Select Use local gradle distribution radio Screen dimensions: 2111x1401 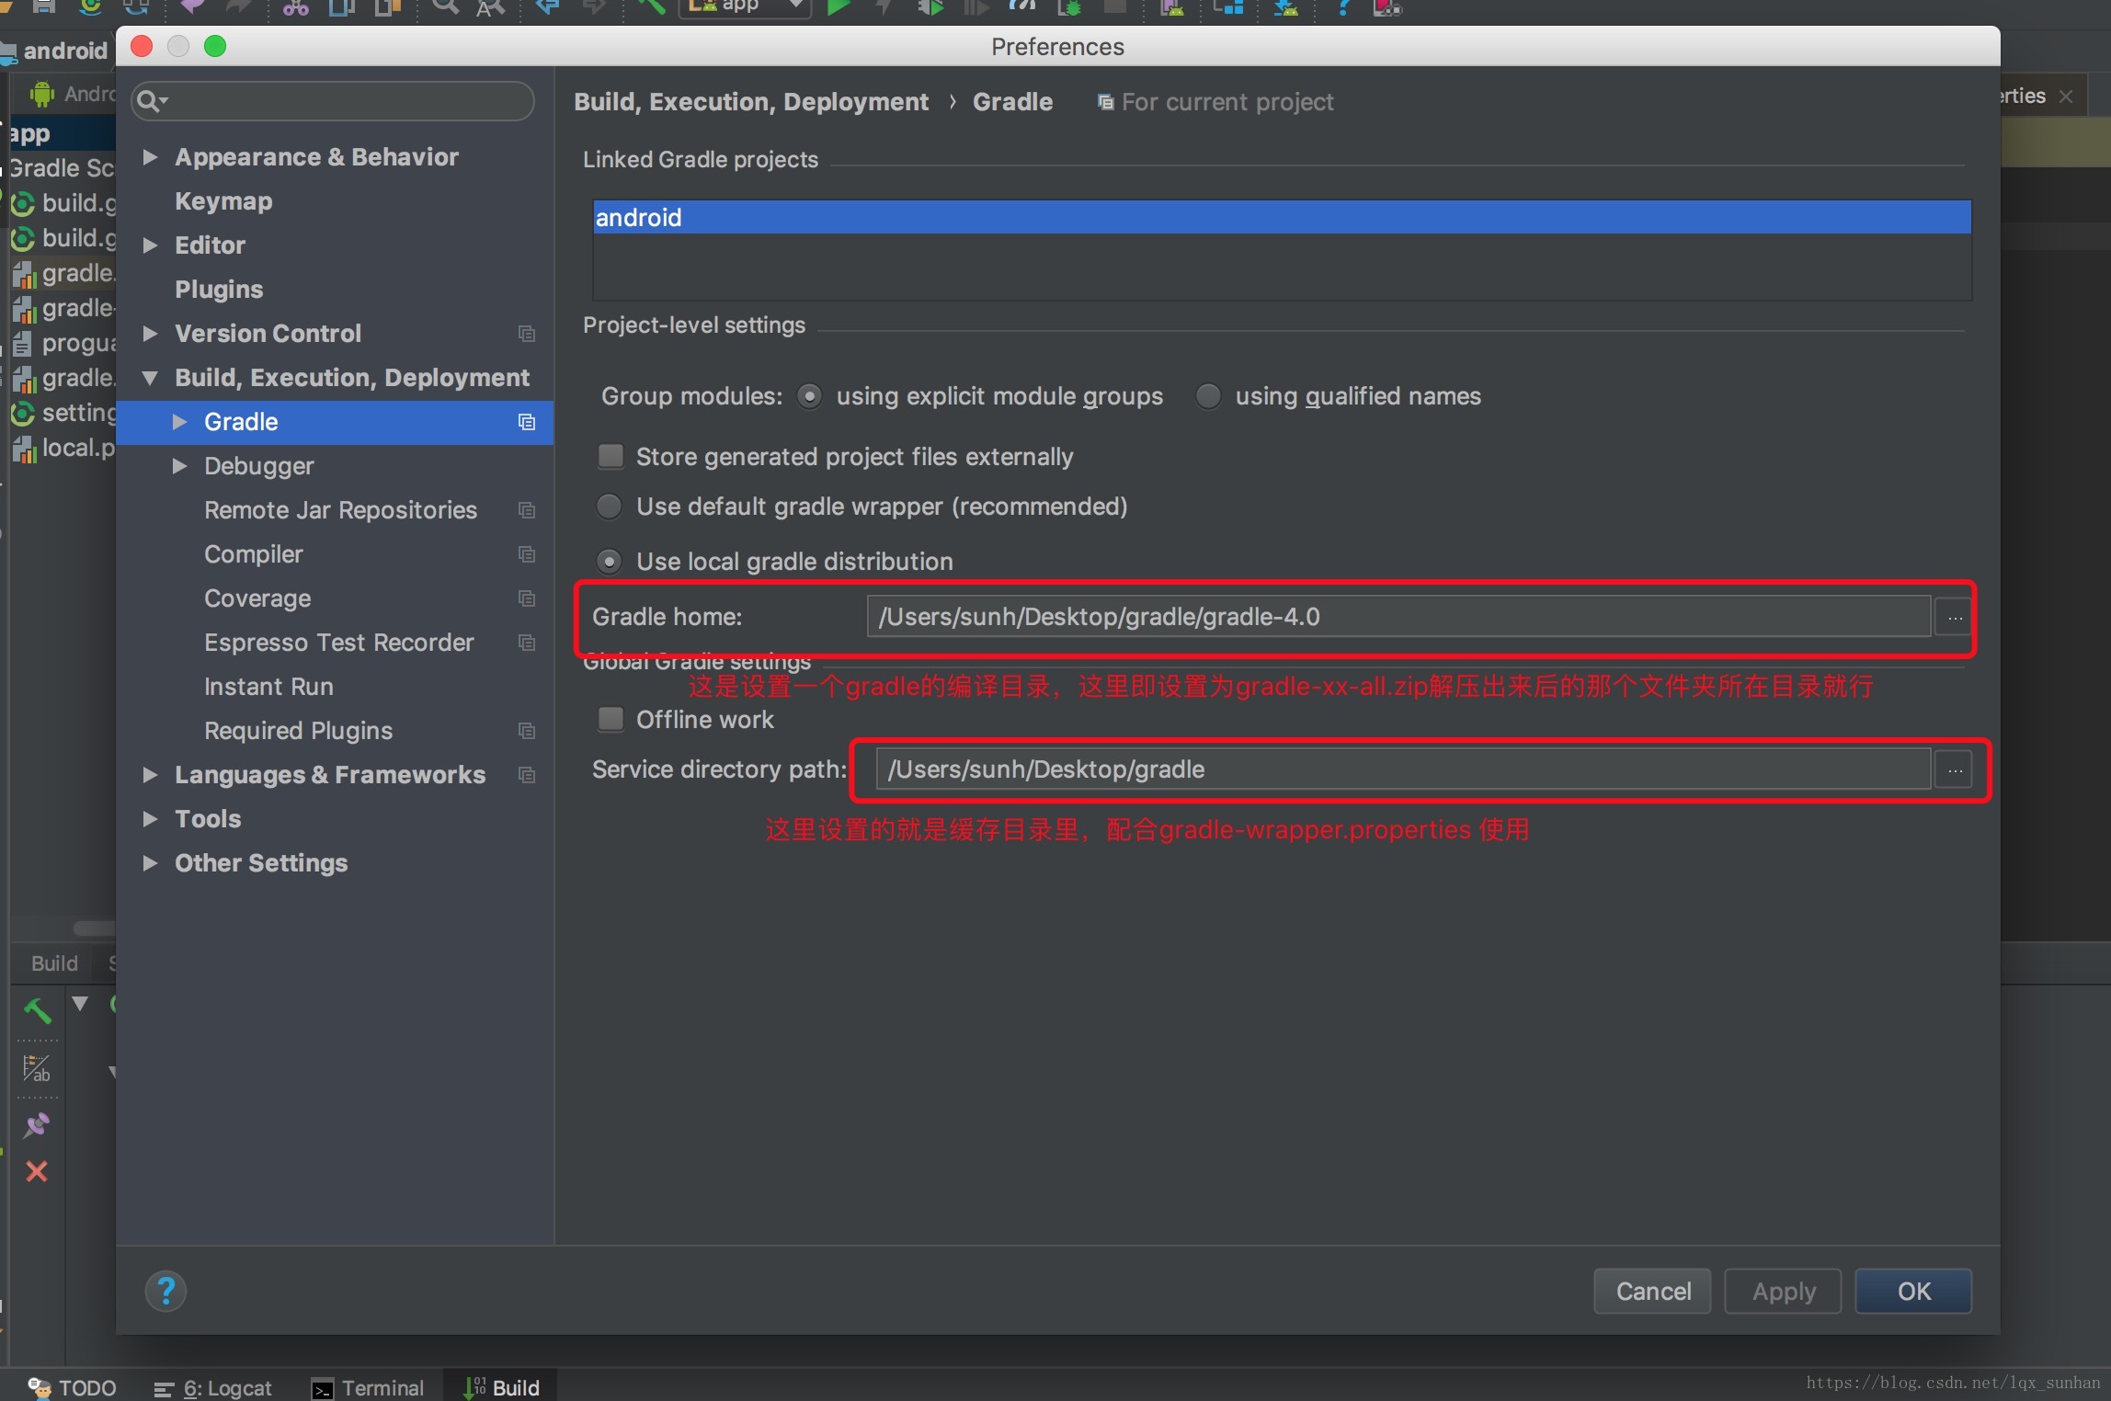(609, 561)
